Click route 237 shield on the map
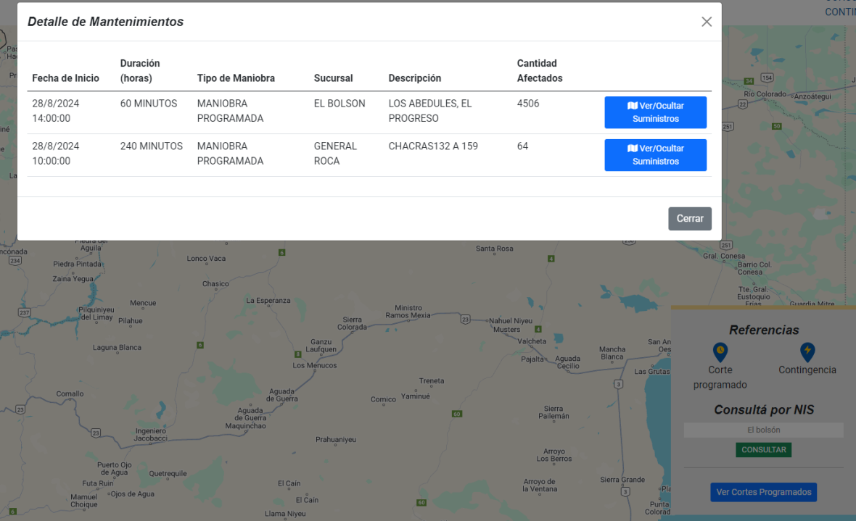Screen dimensions: 856x521 (x=24, y=312)
